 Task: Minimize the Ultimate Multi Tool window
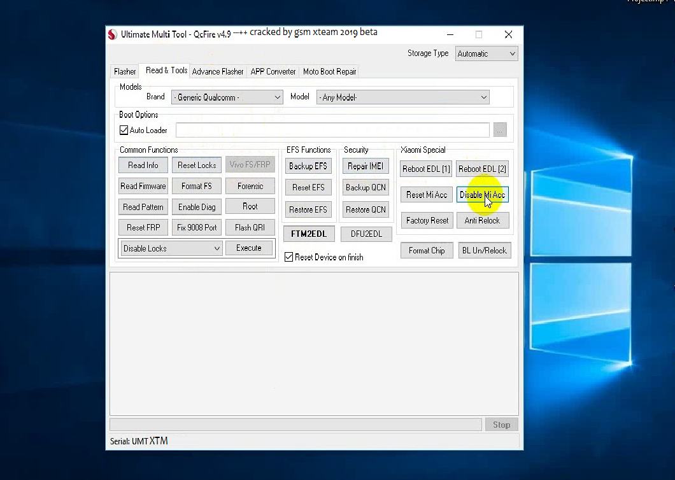click(x=450, y=34)
